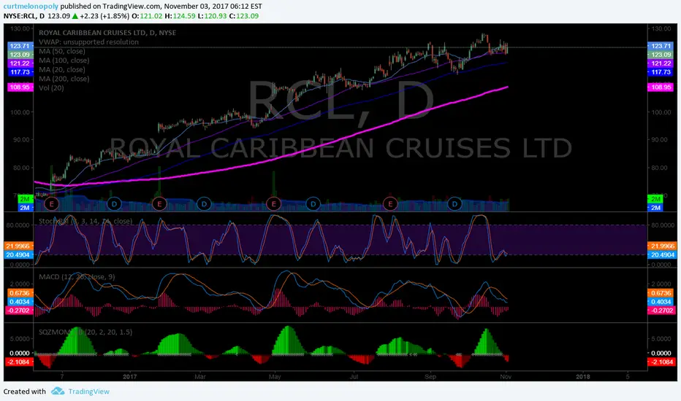The image size is (681, 401).
Task: Open the curtmelonopoly author profile link
Action: coord(31,7)
